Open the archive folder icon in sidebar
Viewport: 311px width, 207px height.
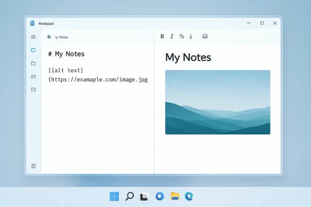click(33, 89)
